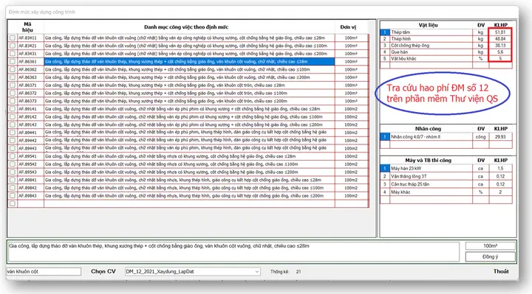The image size is (532, 294).
Task: Tick the checkbox for row AF.86361
Action: 13,61
